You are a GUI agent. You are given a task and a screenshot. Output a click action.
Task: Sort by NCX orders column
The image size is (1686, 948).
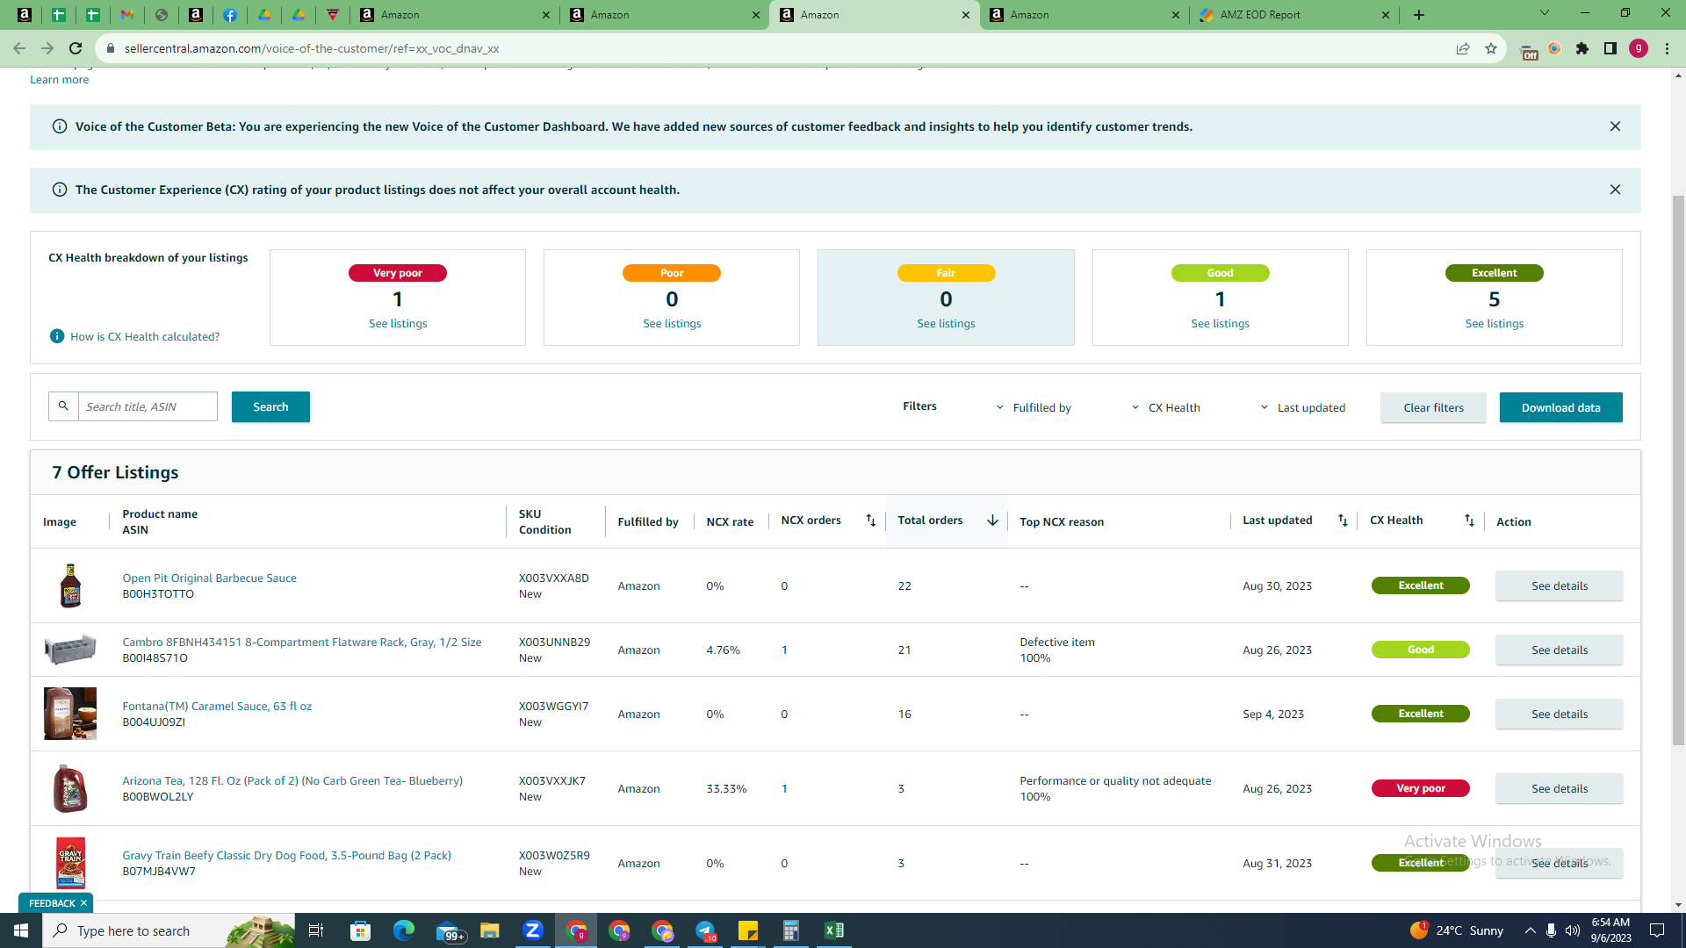870,521
